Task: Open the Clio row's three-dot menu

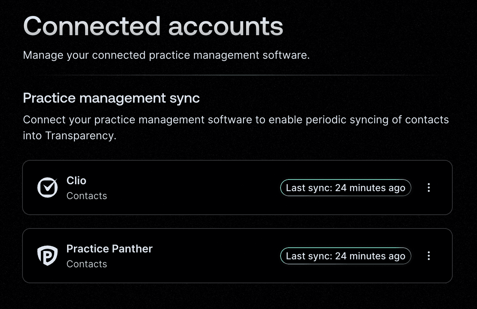Action: (x=428, y=188)
